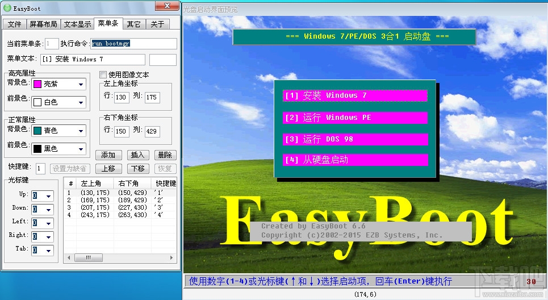Viewport: 548px width, 300px height.
Task: Switch to the 其它 tab
Action: point(133,24)
